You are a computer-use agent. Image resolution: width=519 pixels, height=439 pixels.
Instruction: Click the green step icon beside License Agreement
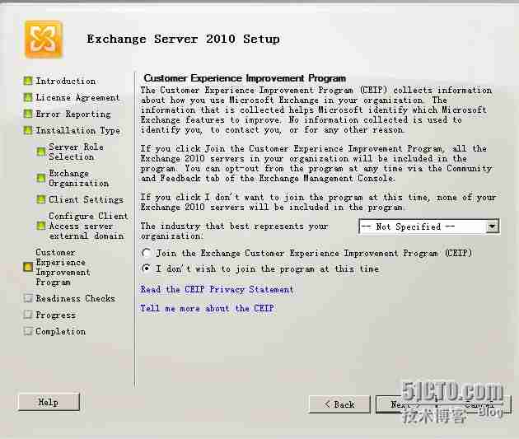click(x=28, y=97)
